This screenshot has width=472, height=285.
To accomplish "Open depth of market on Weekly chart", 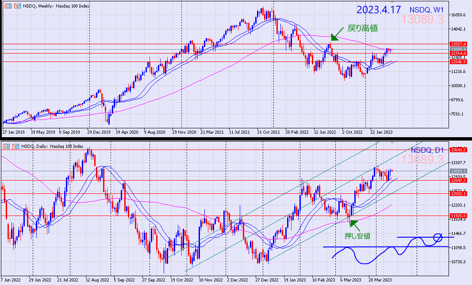I will pyautogui.click(x=17, y=6).
